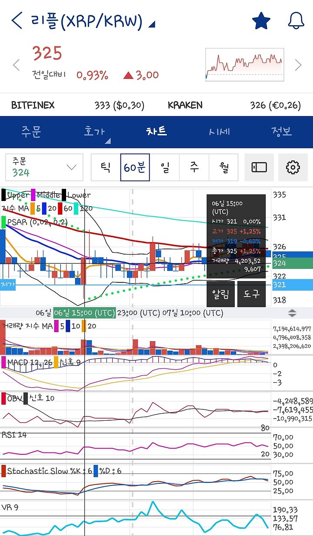The width and height of the screenshot is (313, 536).
Task: Select 틱 chart interval
Action: pos(106,167)
